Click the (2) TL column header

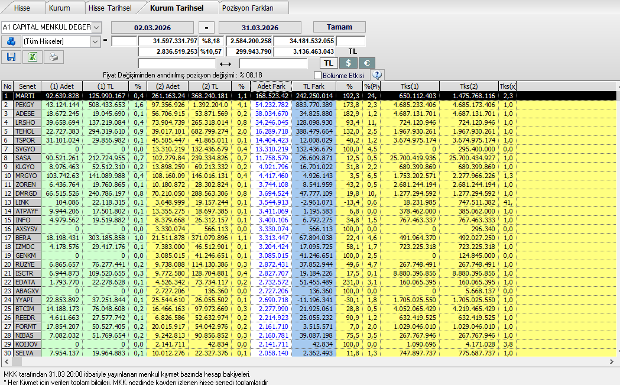[x=210, y=86]
